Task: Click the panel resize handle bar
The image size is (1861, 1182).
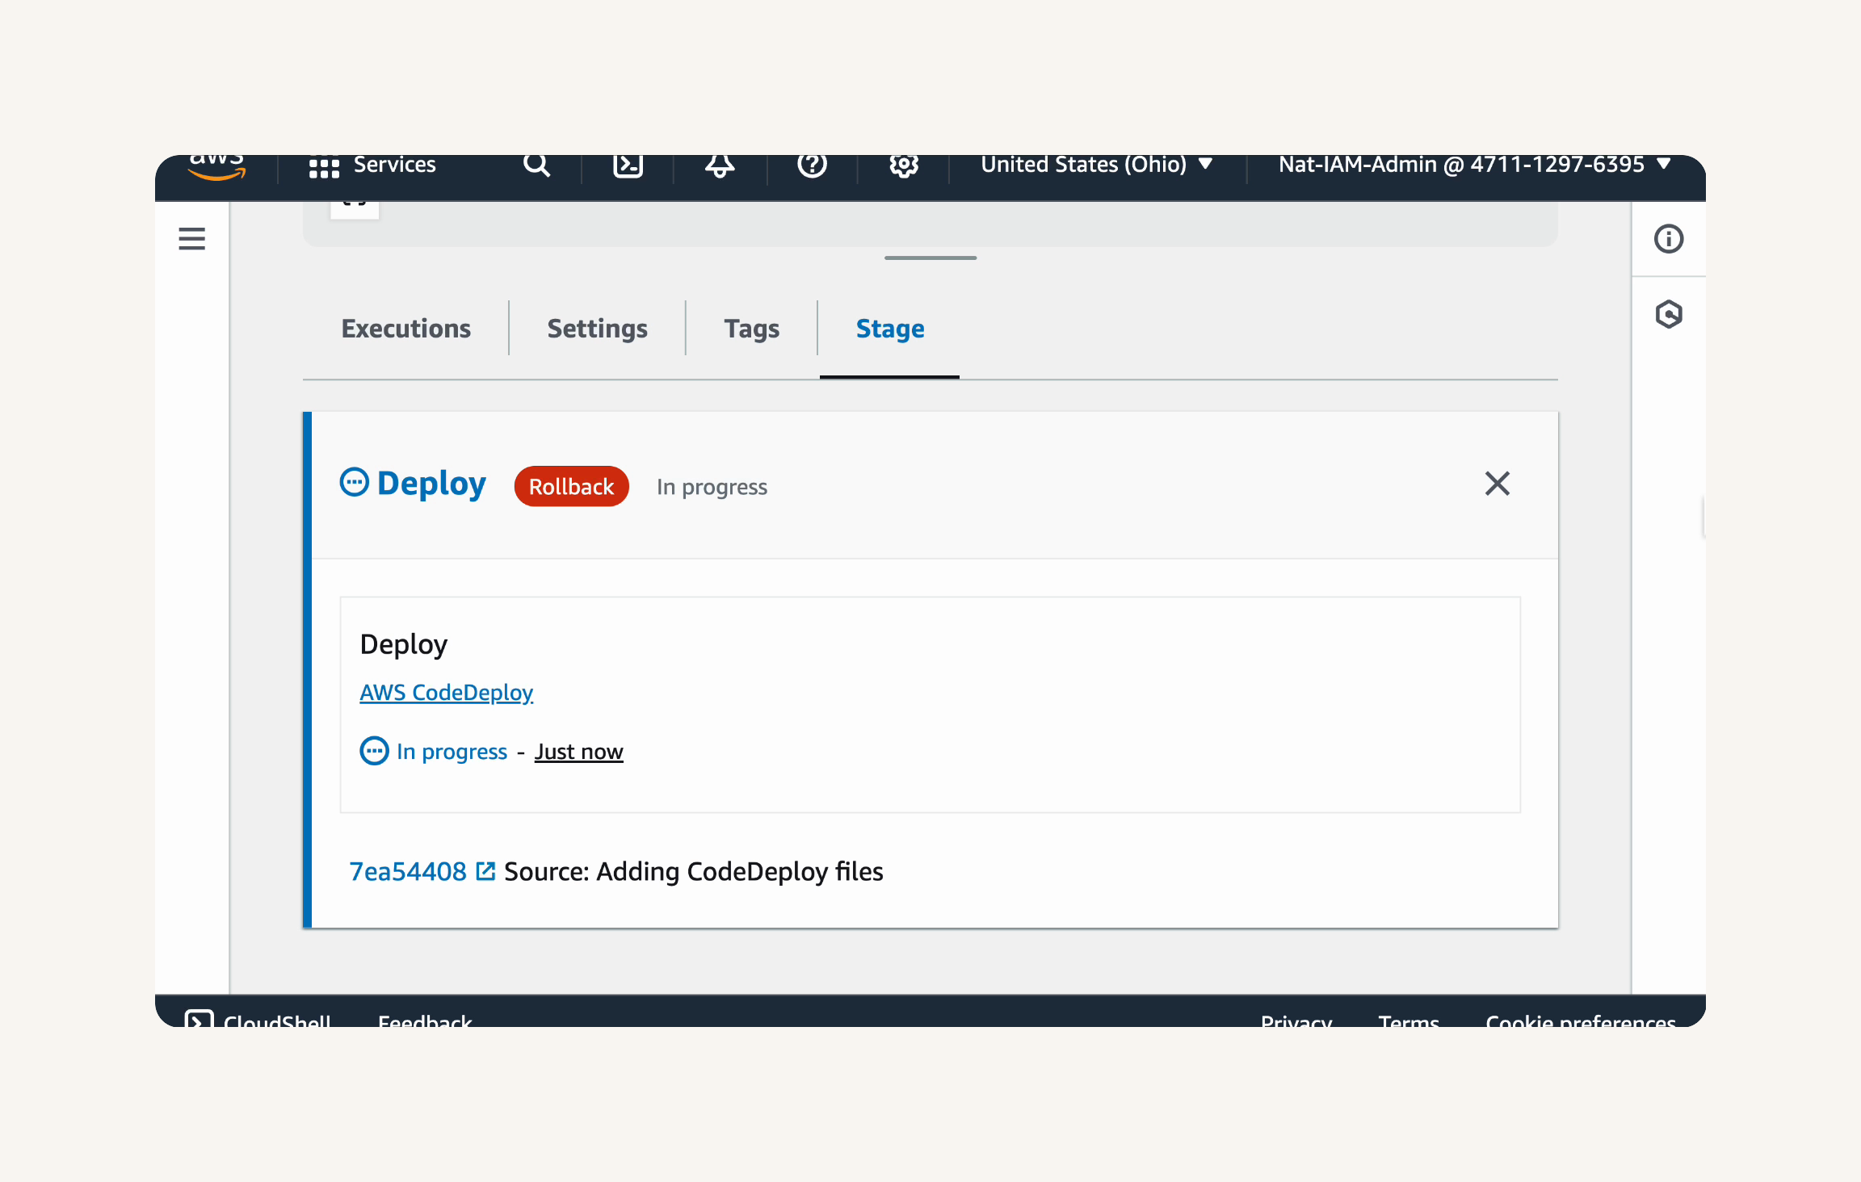Action: click(930, 258)
